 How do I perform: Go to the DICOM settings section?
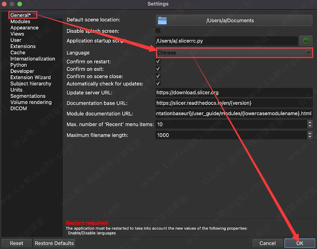tap(18, 109)
